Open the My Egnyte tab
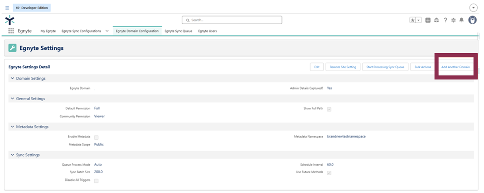Screen dimensions: 484x193 (x=48, y=31)
